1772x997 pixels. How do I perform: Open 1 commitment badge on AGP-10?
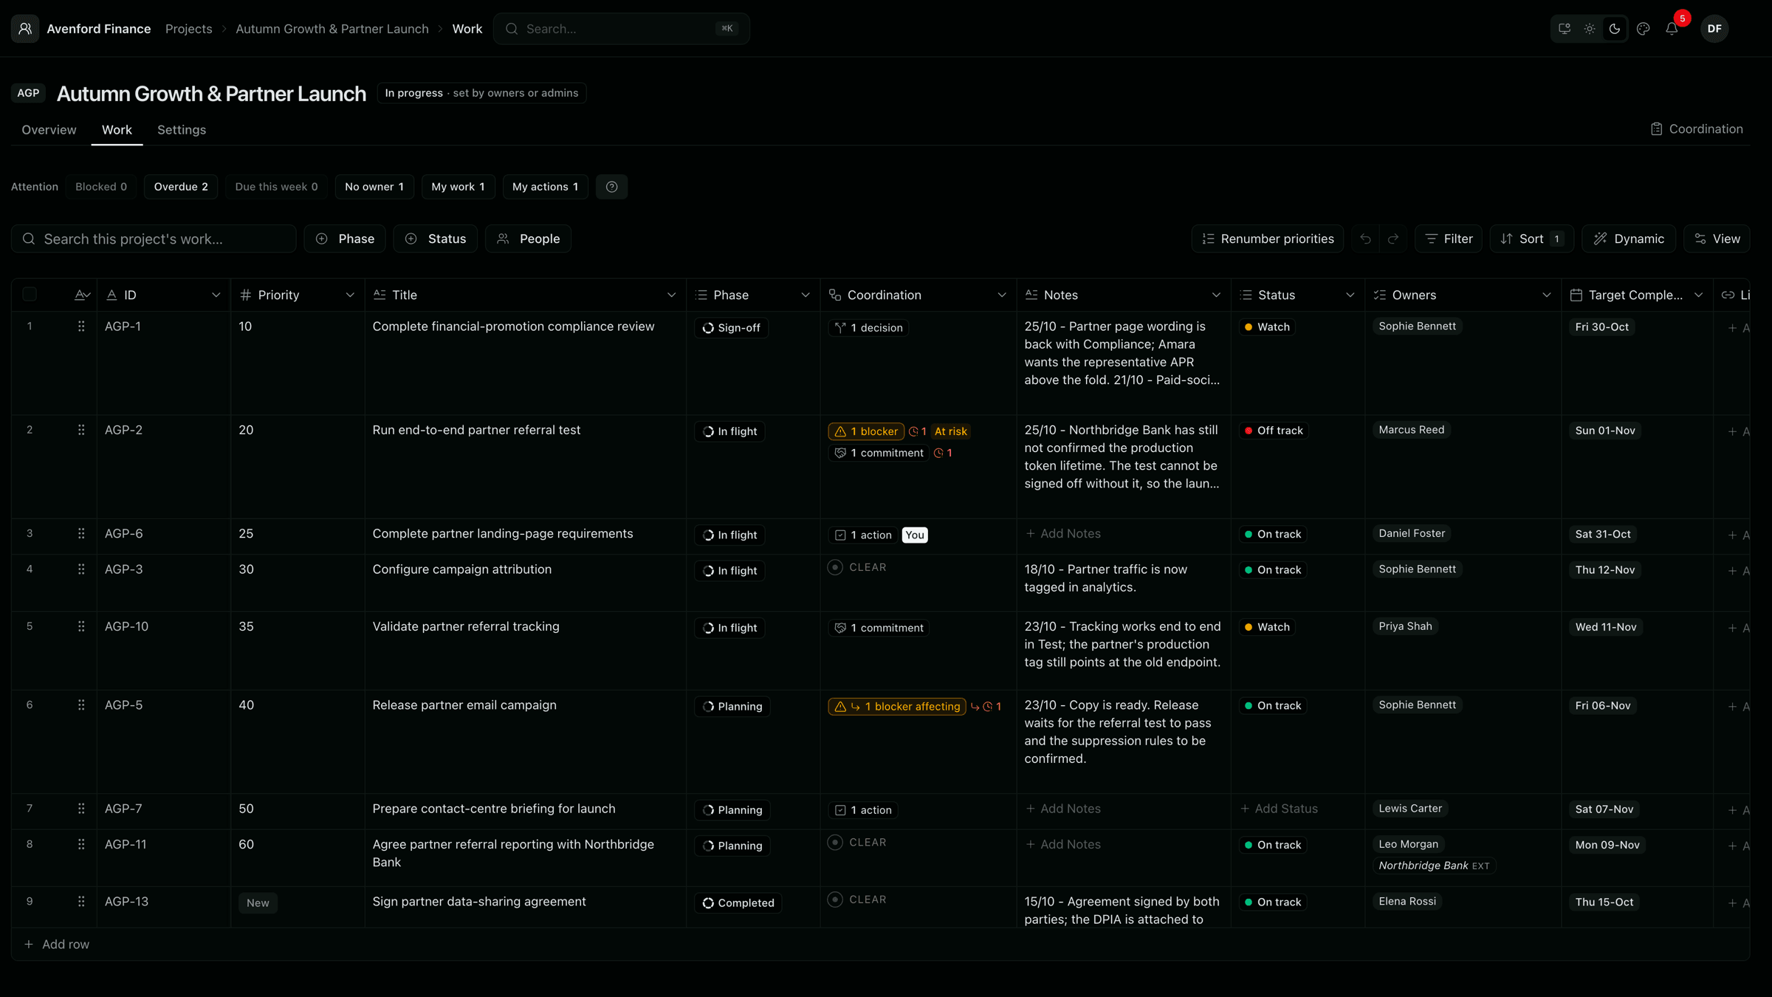[x=878, y=628]
